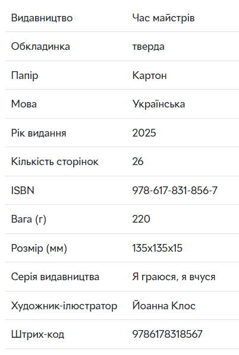This screenshot has height=355, width=239.
Task: Click the cover type value тверда
Action: pyautogui.click(x=148, y=47)
